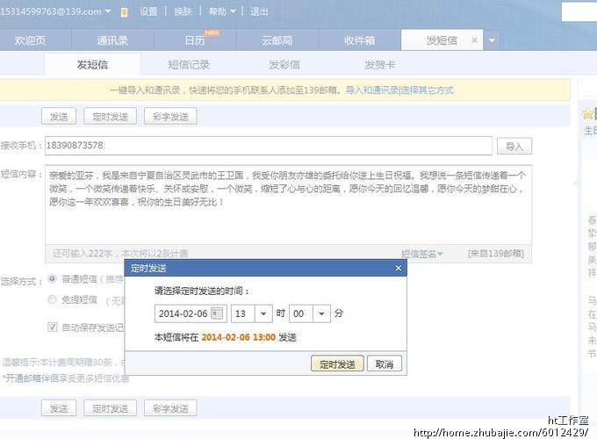The height and width of the screenshot is (439, 597).
Task: Click the top 定时发送 toolbar button
Action: coord(111,116)
